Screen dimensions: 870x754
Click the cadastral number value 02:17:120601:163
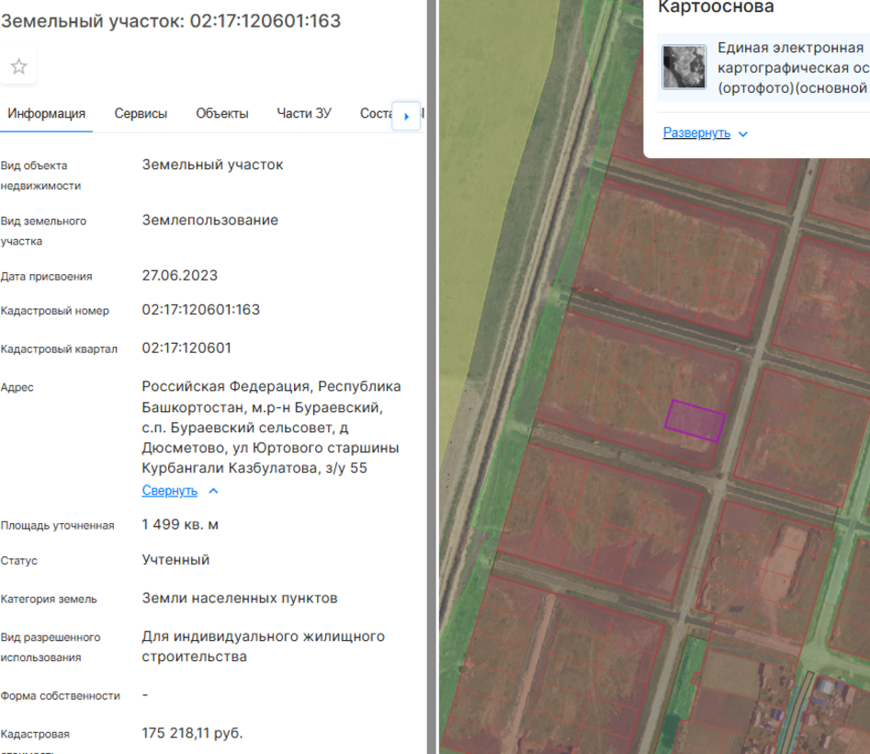(x=200, y=310)
